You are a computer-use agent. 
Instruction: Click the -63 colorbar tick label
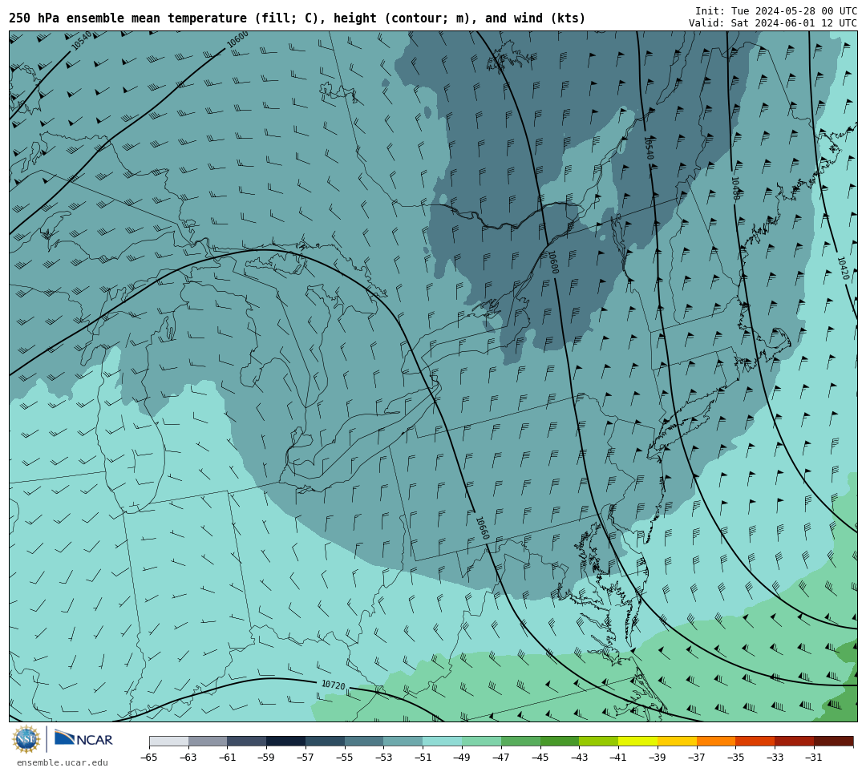[x=188, y=758]
